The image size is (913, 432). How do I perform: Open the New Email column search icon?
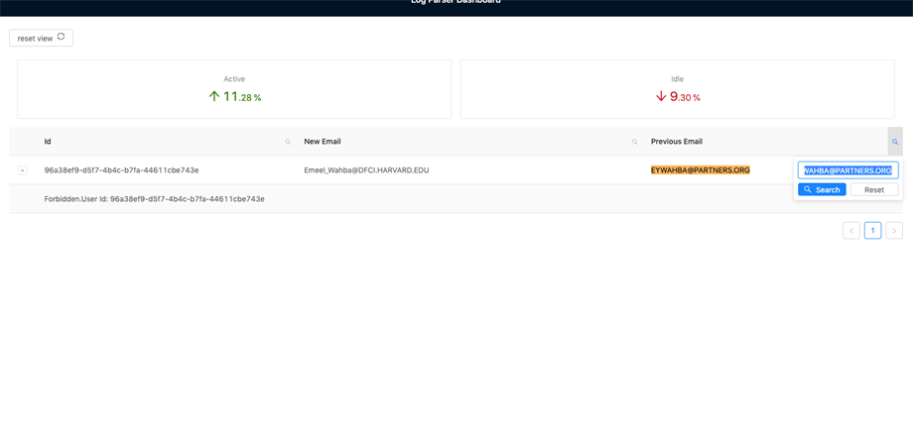tap(635, 142)
